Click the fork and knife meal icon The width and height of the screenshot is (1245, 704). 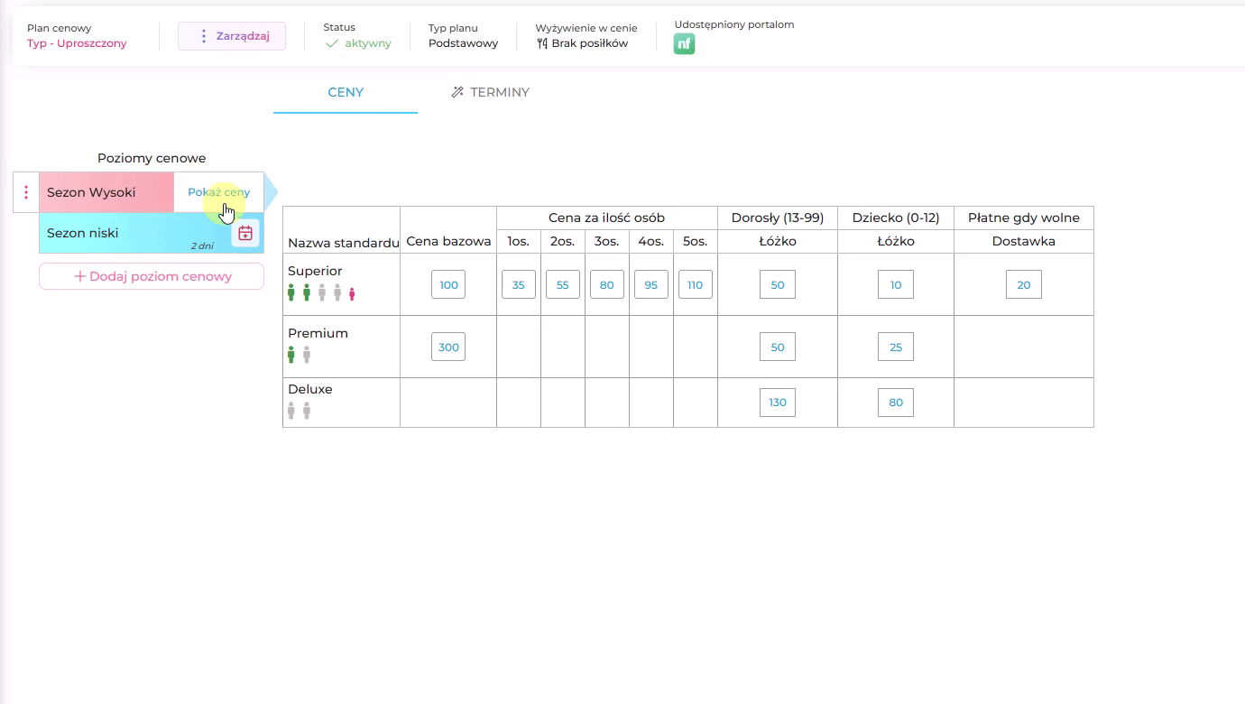point(542,43)
